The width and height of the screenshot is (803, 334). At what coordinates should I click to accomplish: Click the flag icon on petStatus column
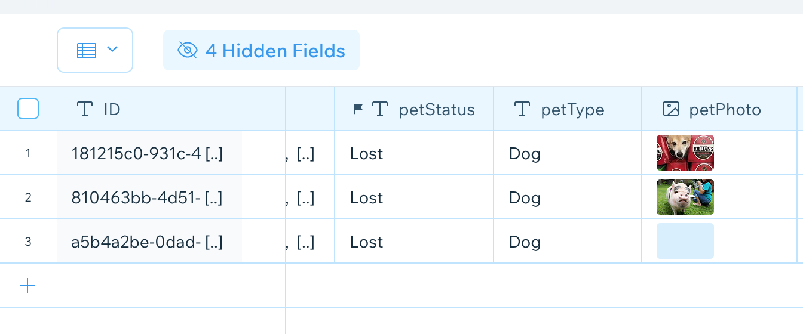click(x=358, y=109)
